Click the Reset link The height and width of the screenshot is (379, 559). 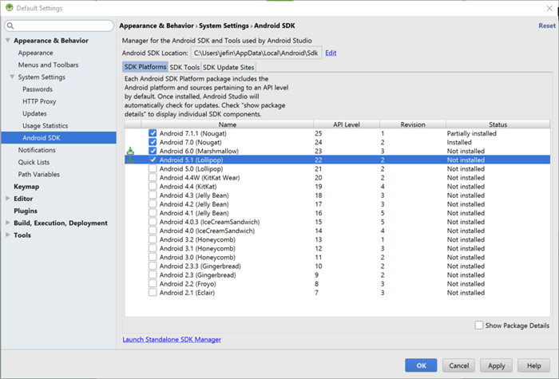tap(547, 26)
